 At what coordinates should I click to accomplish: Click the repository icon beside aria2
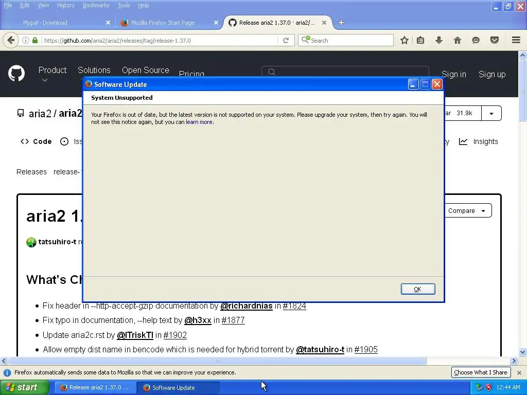click(21, 113)
